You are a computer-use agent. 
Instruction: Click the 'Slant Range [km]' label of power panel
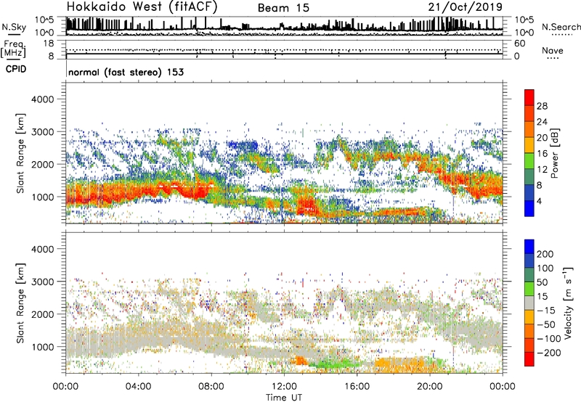pos(20,154)
